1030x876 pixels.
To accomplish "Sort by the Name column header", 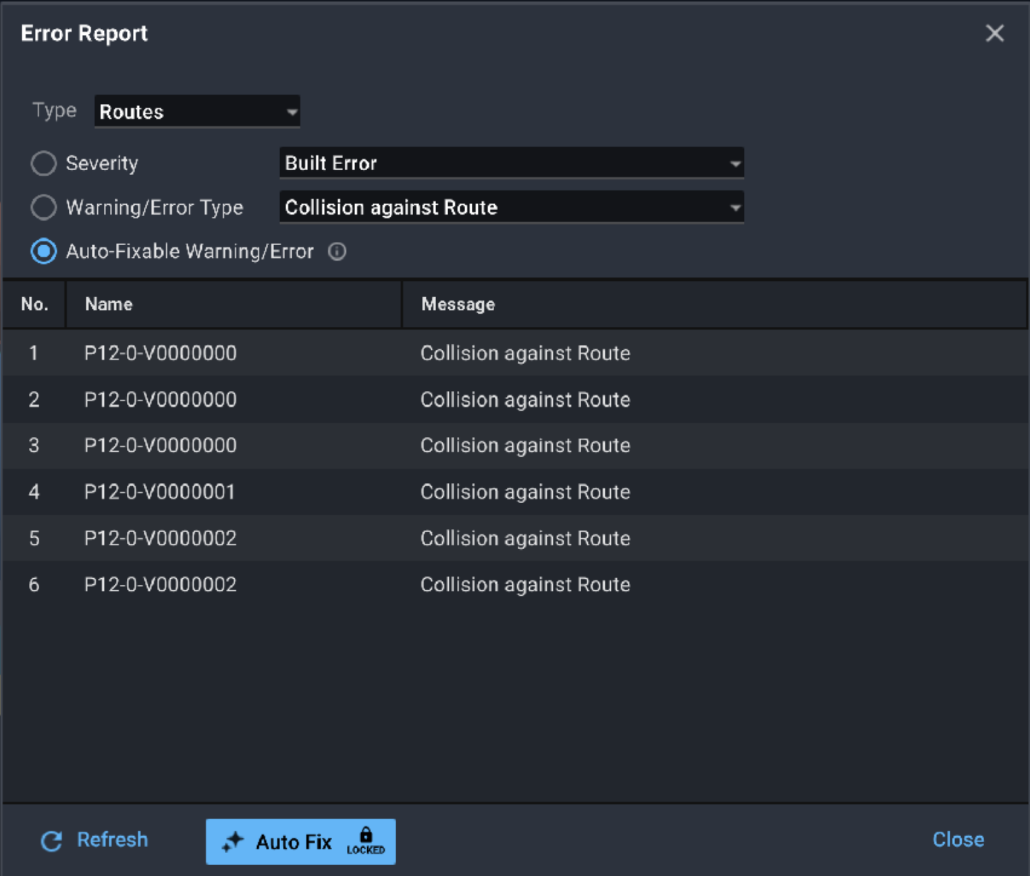I will (234, 305).
